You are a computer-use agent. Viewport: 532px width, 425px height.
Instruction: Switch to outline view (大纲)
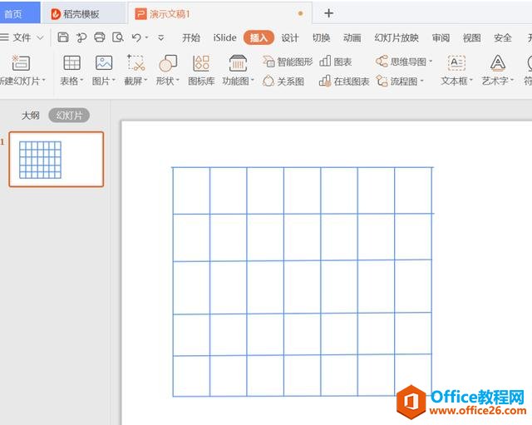31,116
